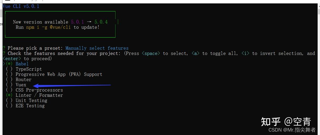Image resolution: width=320 pixels, height=135 pixels.
Task: Check the Unit Testing checkbox
Action: [9, 100]
